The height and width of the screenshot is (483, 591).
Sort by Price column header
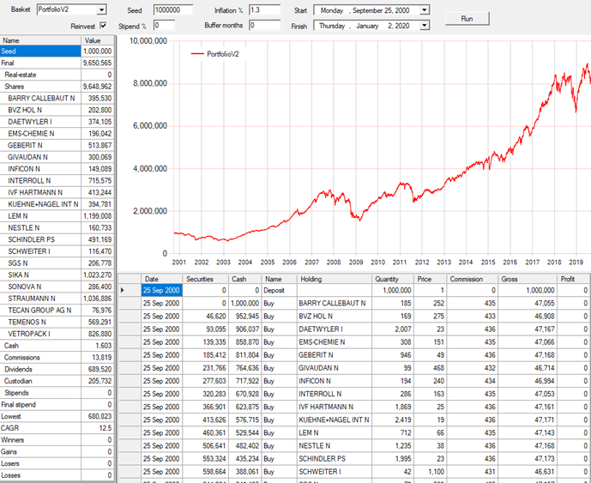click(430, 279)
